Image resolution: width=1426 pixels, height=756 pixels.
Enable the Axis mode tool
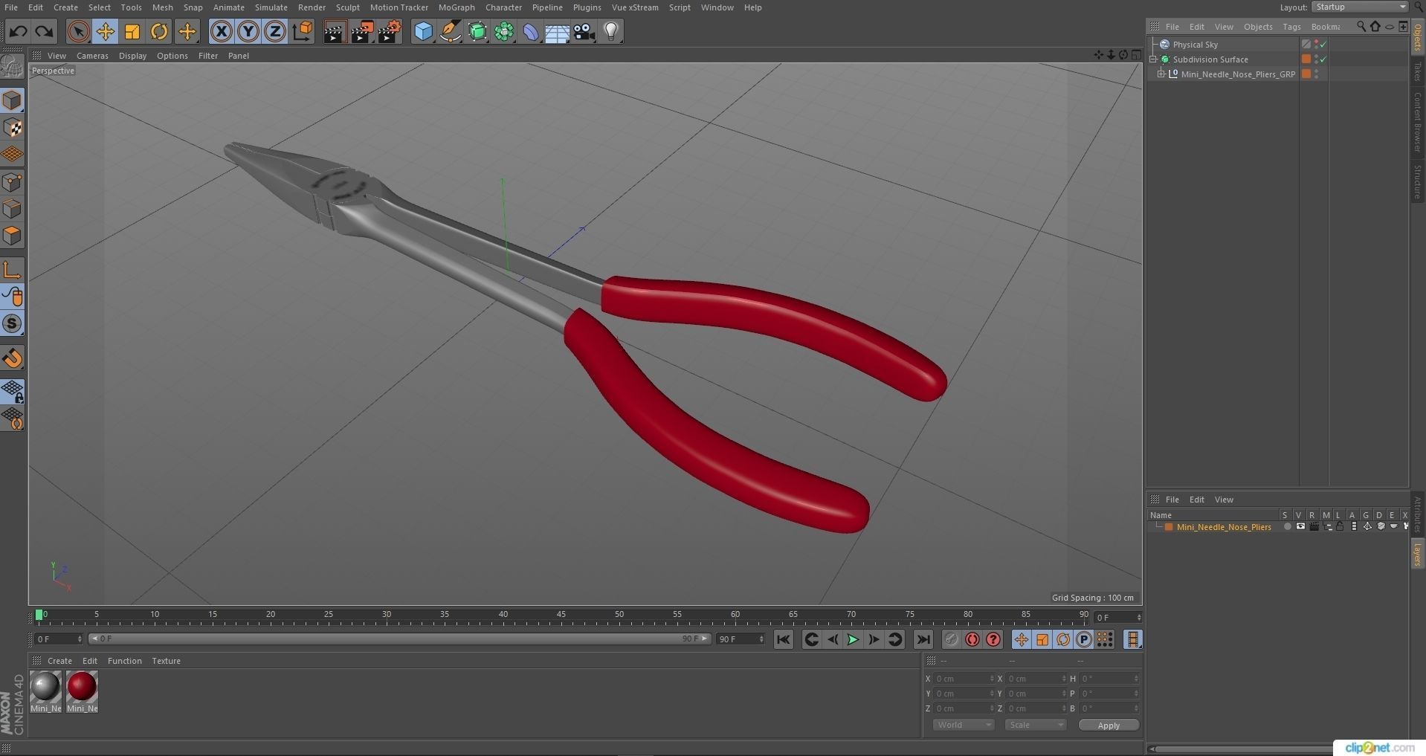click(x=13, y=270)
